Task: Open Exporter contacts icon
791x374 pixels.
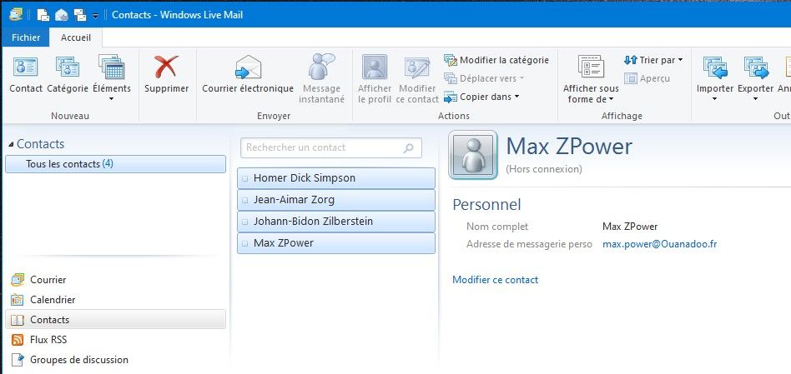Action: click(755, 69)
